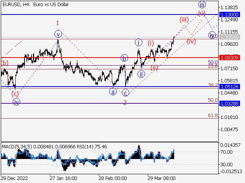
Task: Click the 28 Feb 00:00 date marker
Action: (113, 178)
